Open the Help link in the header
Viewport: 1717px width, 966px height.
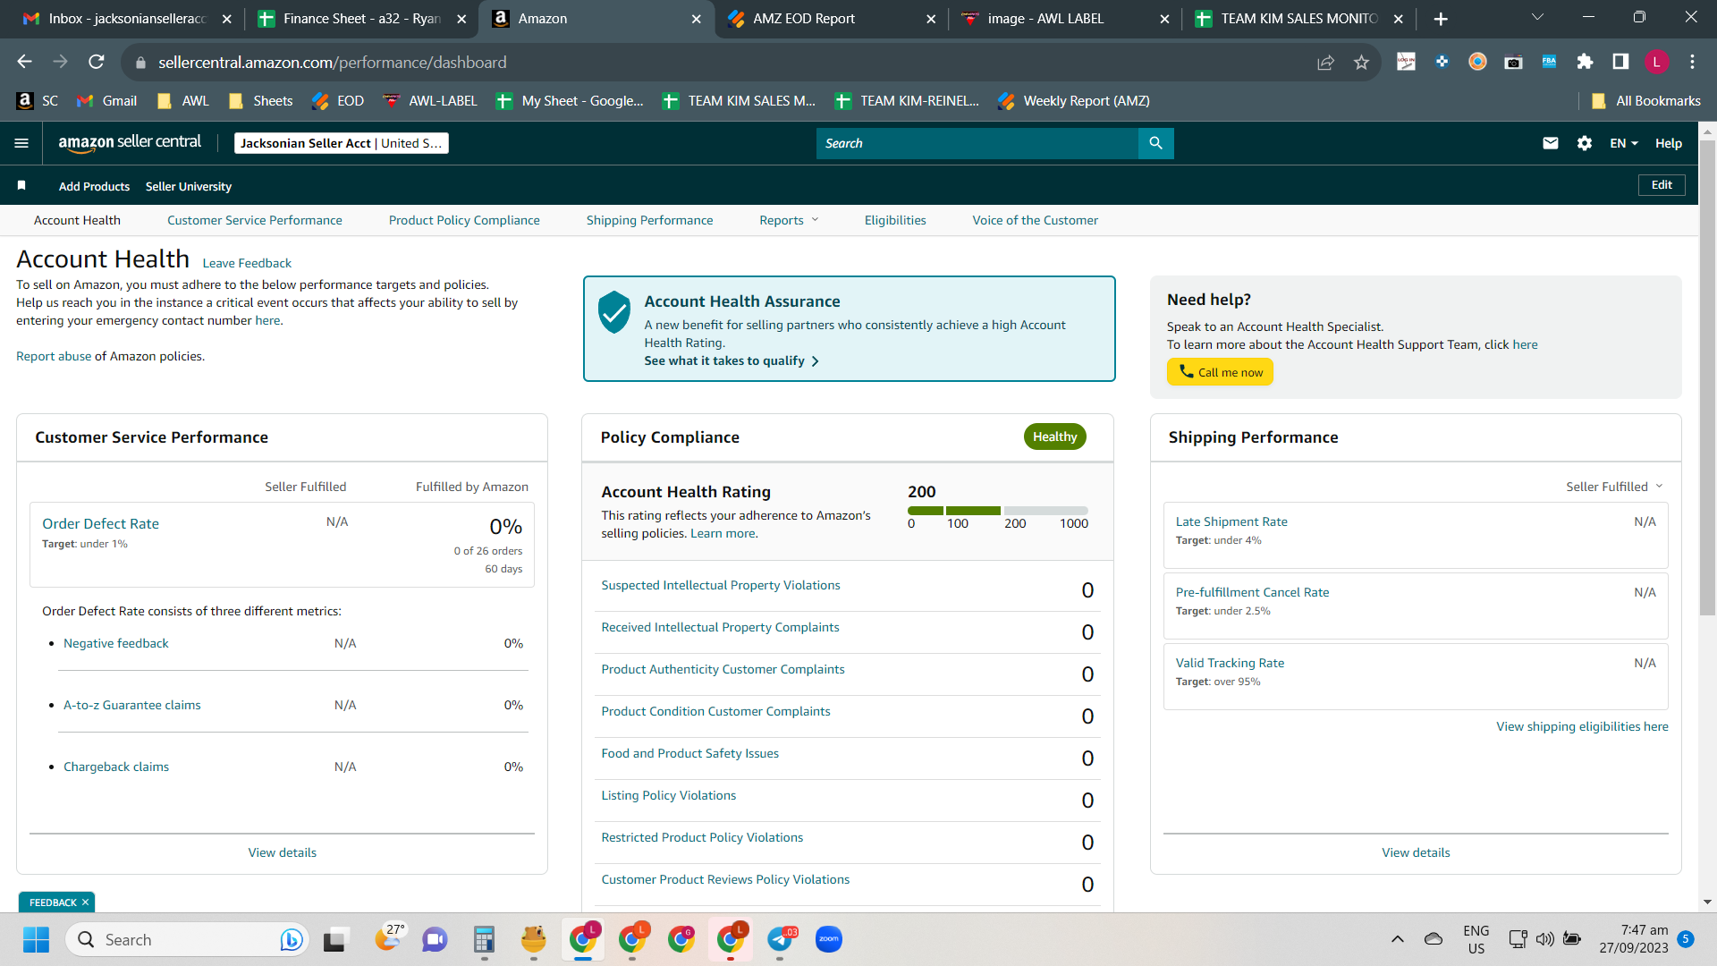point(1668,143)
